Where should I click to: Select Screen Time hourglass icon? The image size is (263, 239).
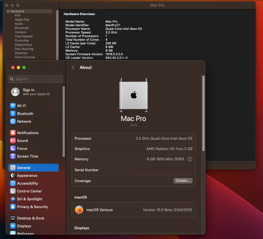(x=13, y=156)
